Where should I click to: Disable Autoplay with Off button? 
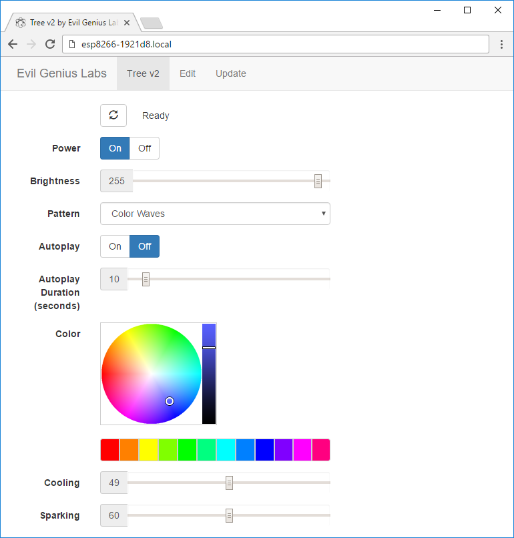[144, 246]
